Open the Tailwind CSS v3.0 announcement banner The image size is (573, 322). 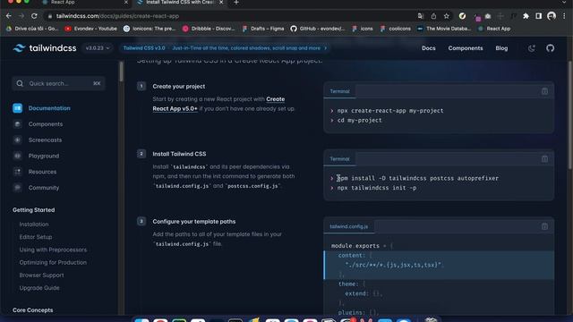pyautogui.click(x=225, y=48)
